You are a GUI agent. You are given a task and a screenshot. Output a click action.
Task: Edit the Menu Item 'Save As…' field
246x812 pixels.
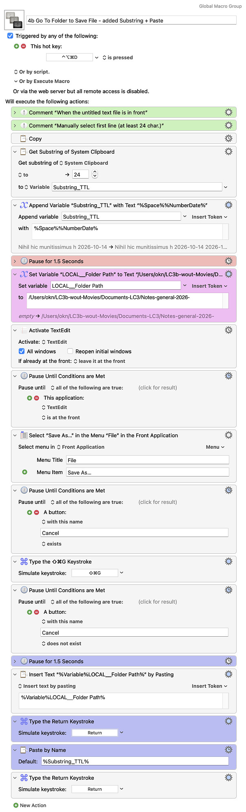coord(147,472)
